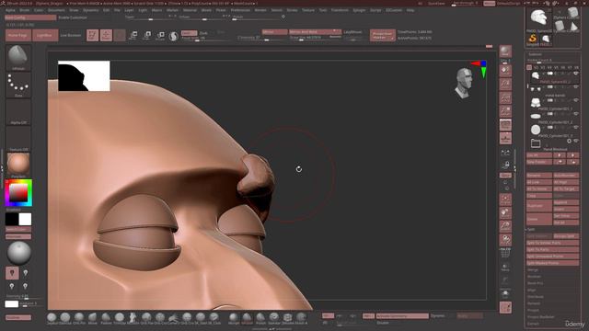This screenshot has width=589, height=331.
Task: Click the silhouette reference thumbnail on canvas
Action: [84, 75]
